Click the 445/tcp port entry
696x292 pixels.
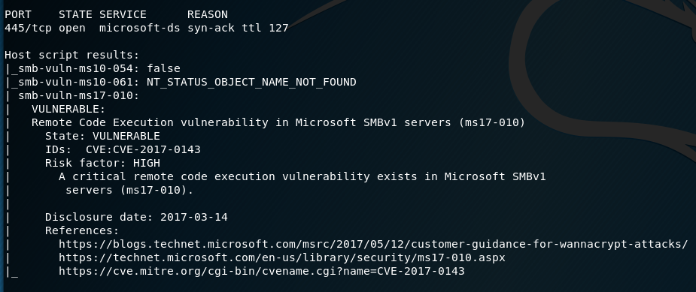[x=28, y=28]
